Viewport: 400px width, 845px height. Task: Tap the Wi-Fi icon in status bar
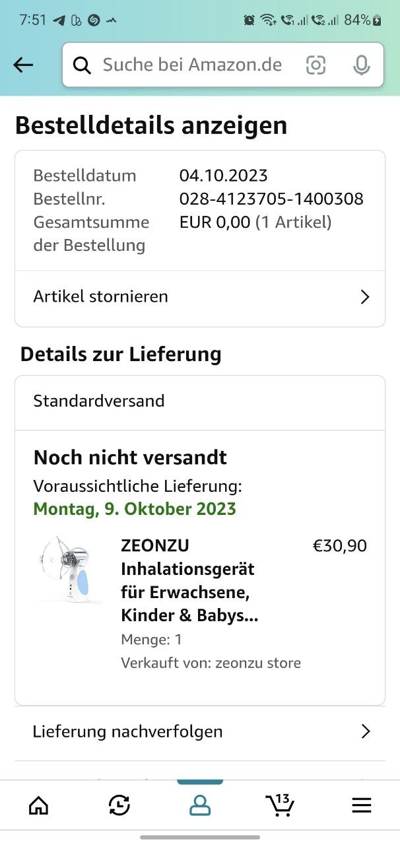(x=267, y=20)
